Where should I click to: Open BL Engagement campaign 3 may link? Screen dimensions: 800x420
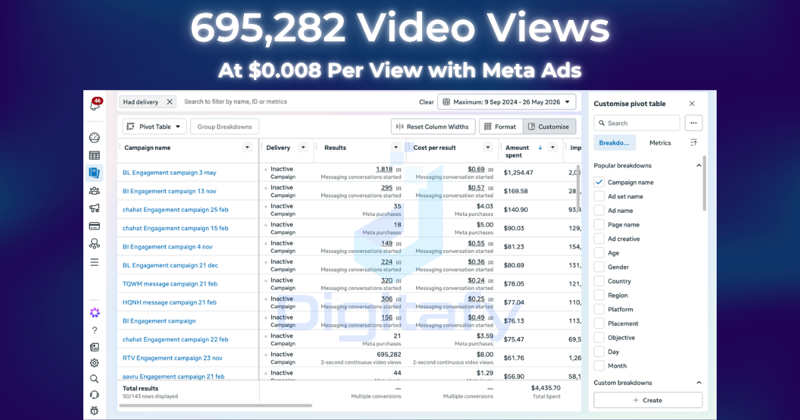(x=169, y=173)
